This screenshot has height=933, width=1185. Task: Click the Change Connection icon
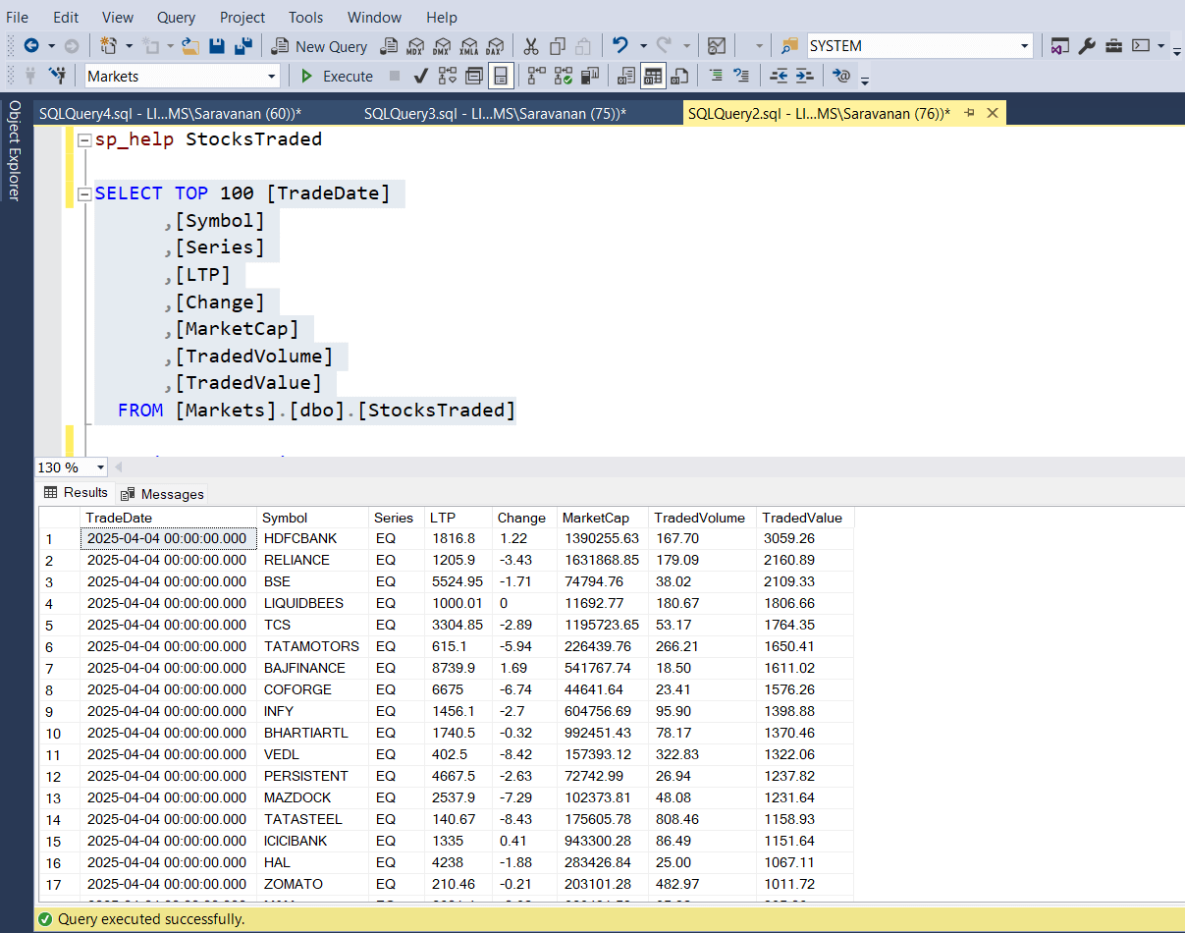click(x=57, y=76)
